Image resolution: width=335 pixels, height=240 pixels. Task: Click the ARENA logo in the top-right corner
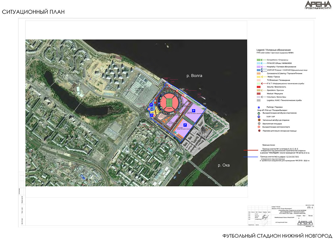point(318,5)
